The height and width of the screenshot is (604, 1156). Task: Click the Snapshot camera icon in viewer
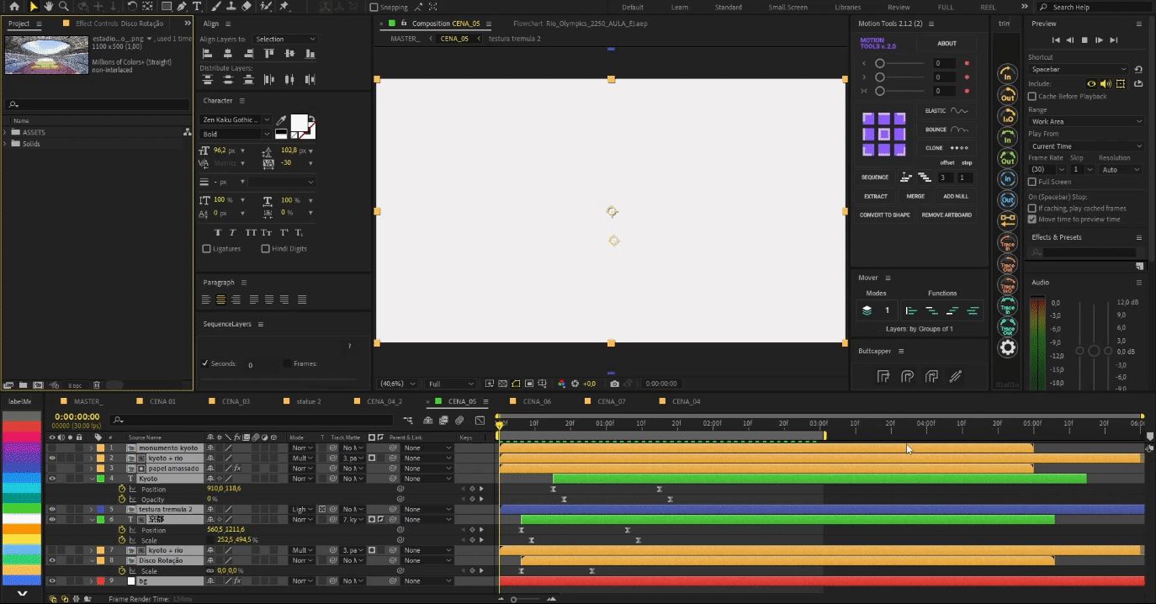(615, 384)
